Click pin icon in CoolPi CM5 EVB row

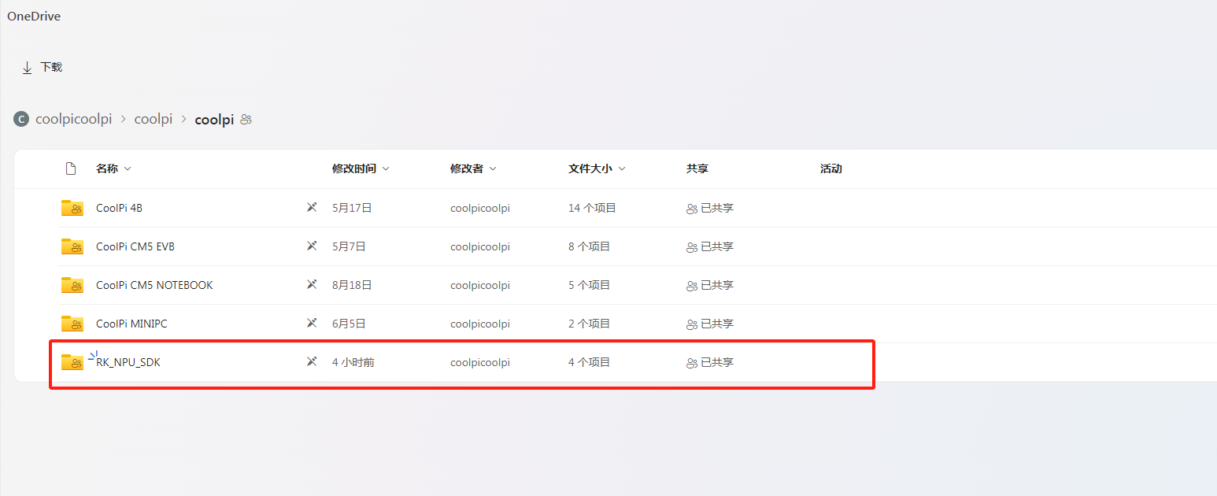pos(312,246)
